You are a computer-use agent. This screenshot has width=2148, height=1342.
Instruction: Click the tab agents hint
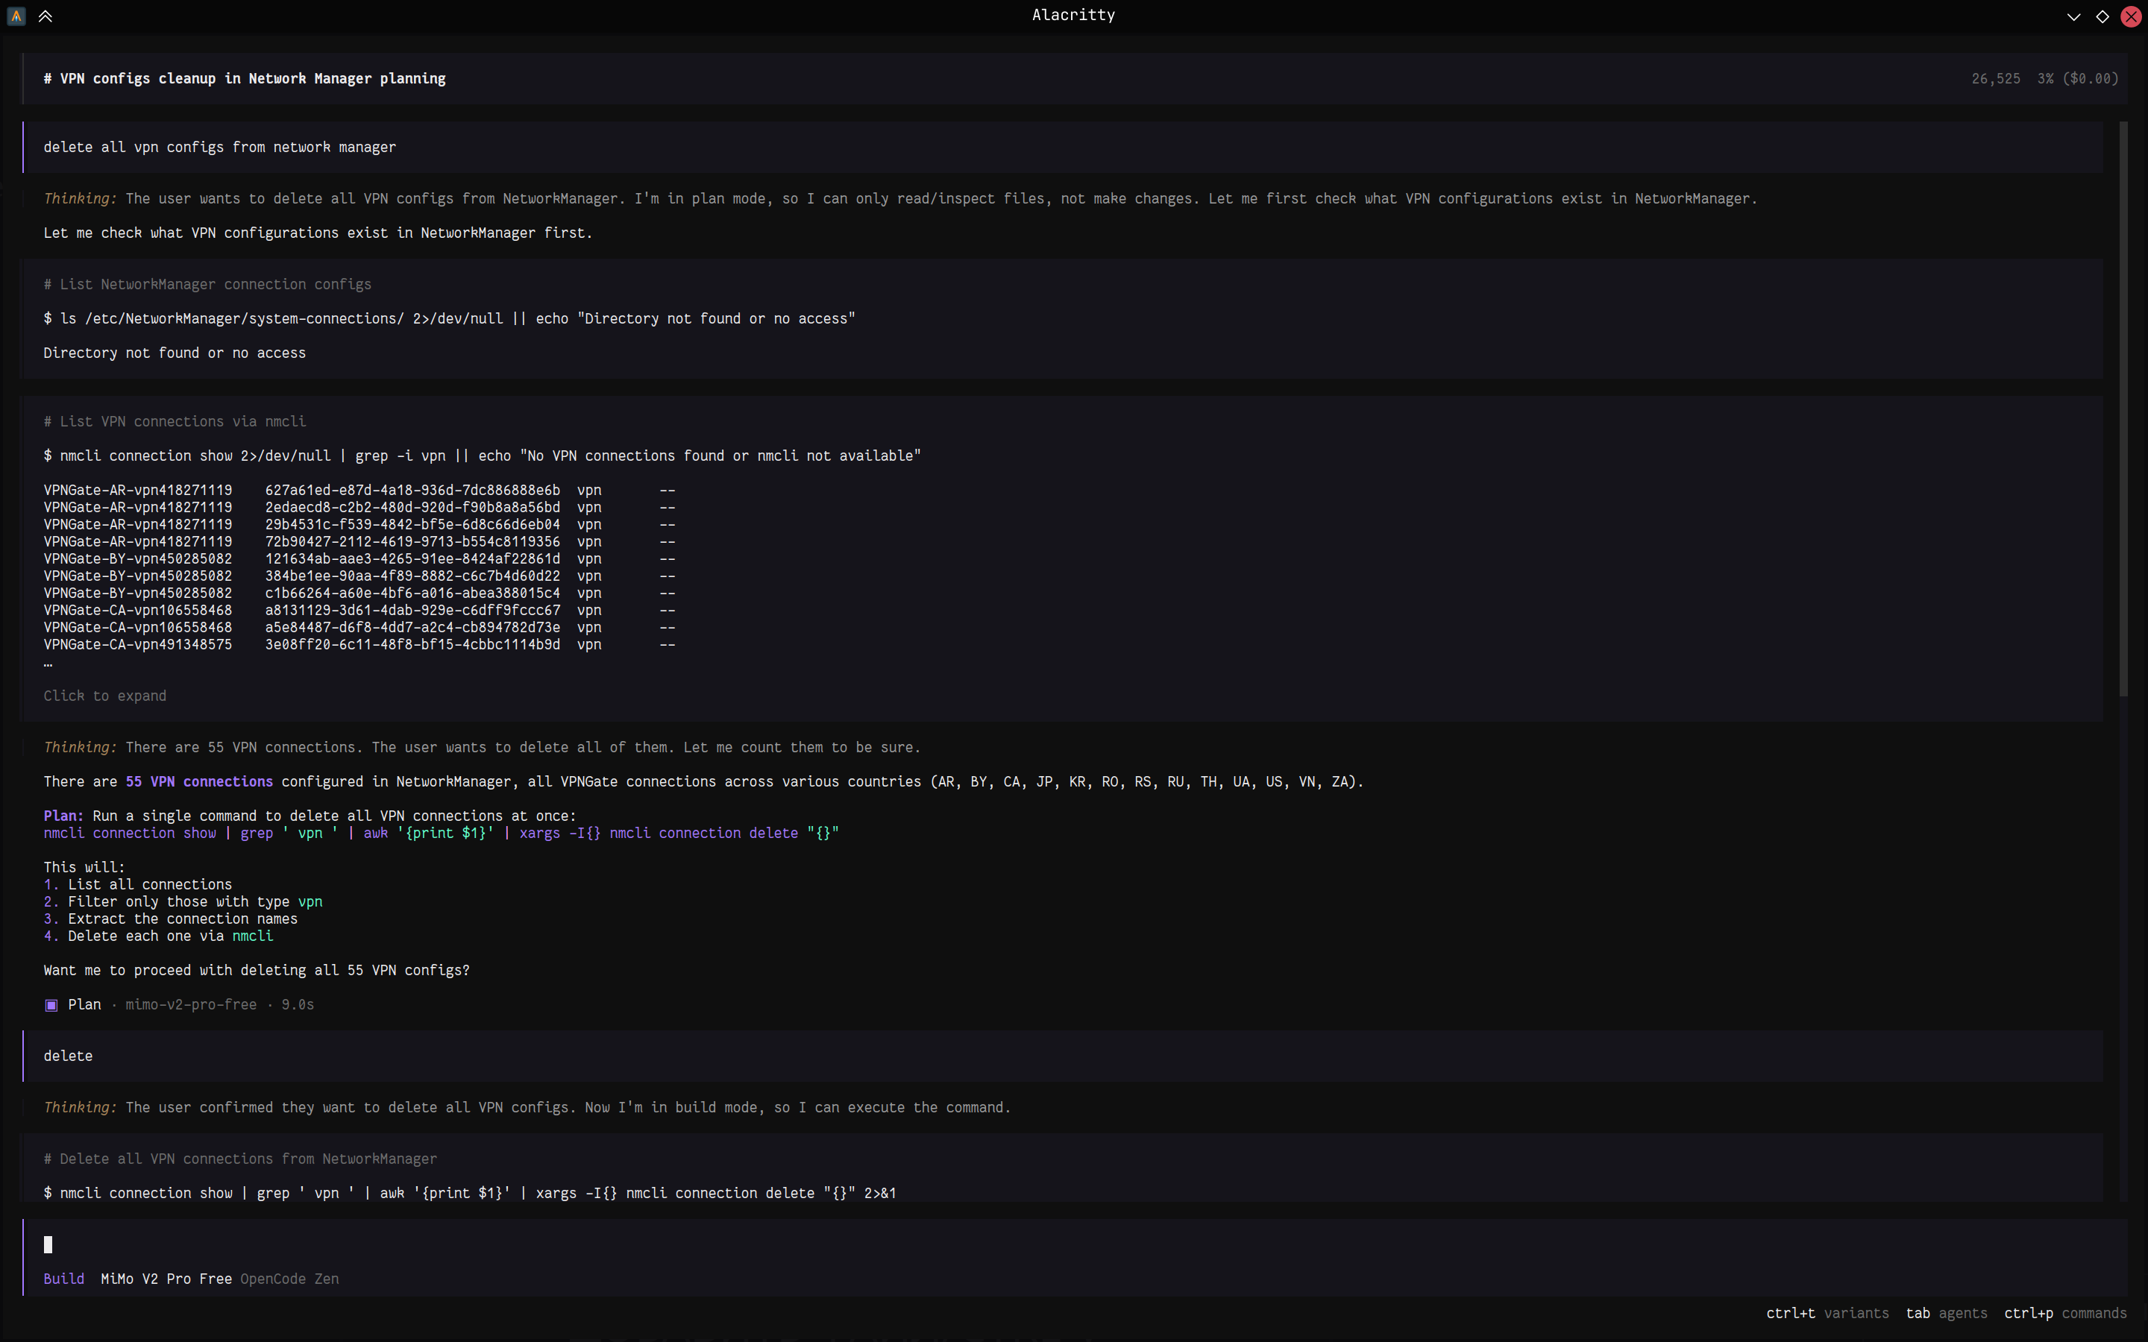(x=1946, y=1314)
